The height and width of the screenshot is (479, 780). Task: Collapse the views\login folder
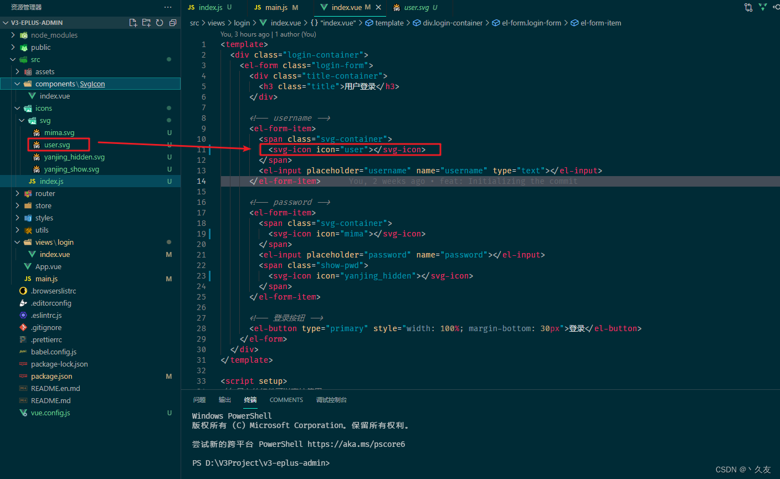[18, 242]
